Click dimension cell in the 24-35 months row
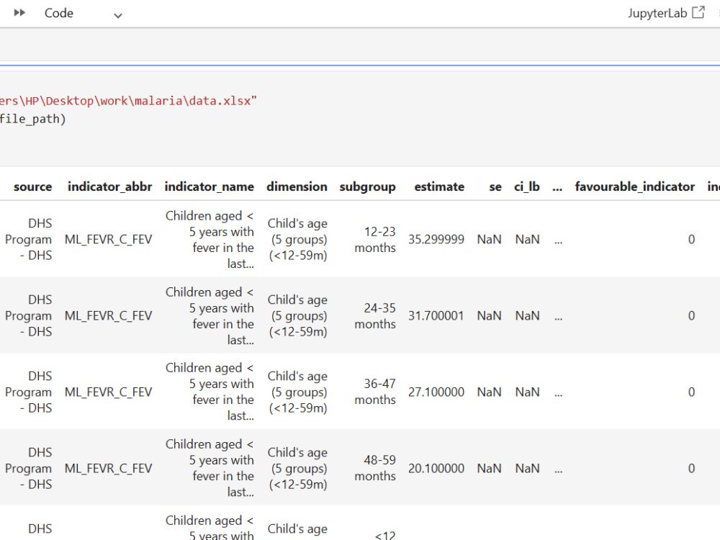The height and width of the screenshot is (540, 720). 298,315
